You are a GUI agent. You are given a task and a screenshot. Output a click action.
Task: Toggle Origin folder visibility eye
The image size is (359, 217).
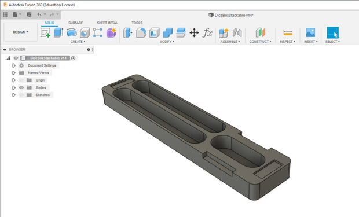(x=21, y=80)
